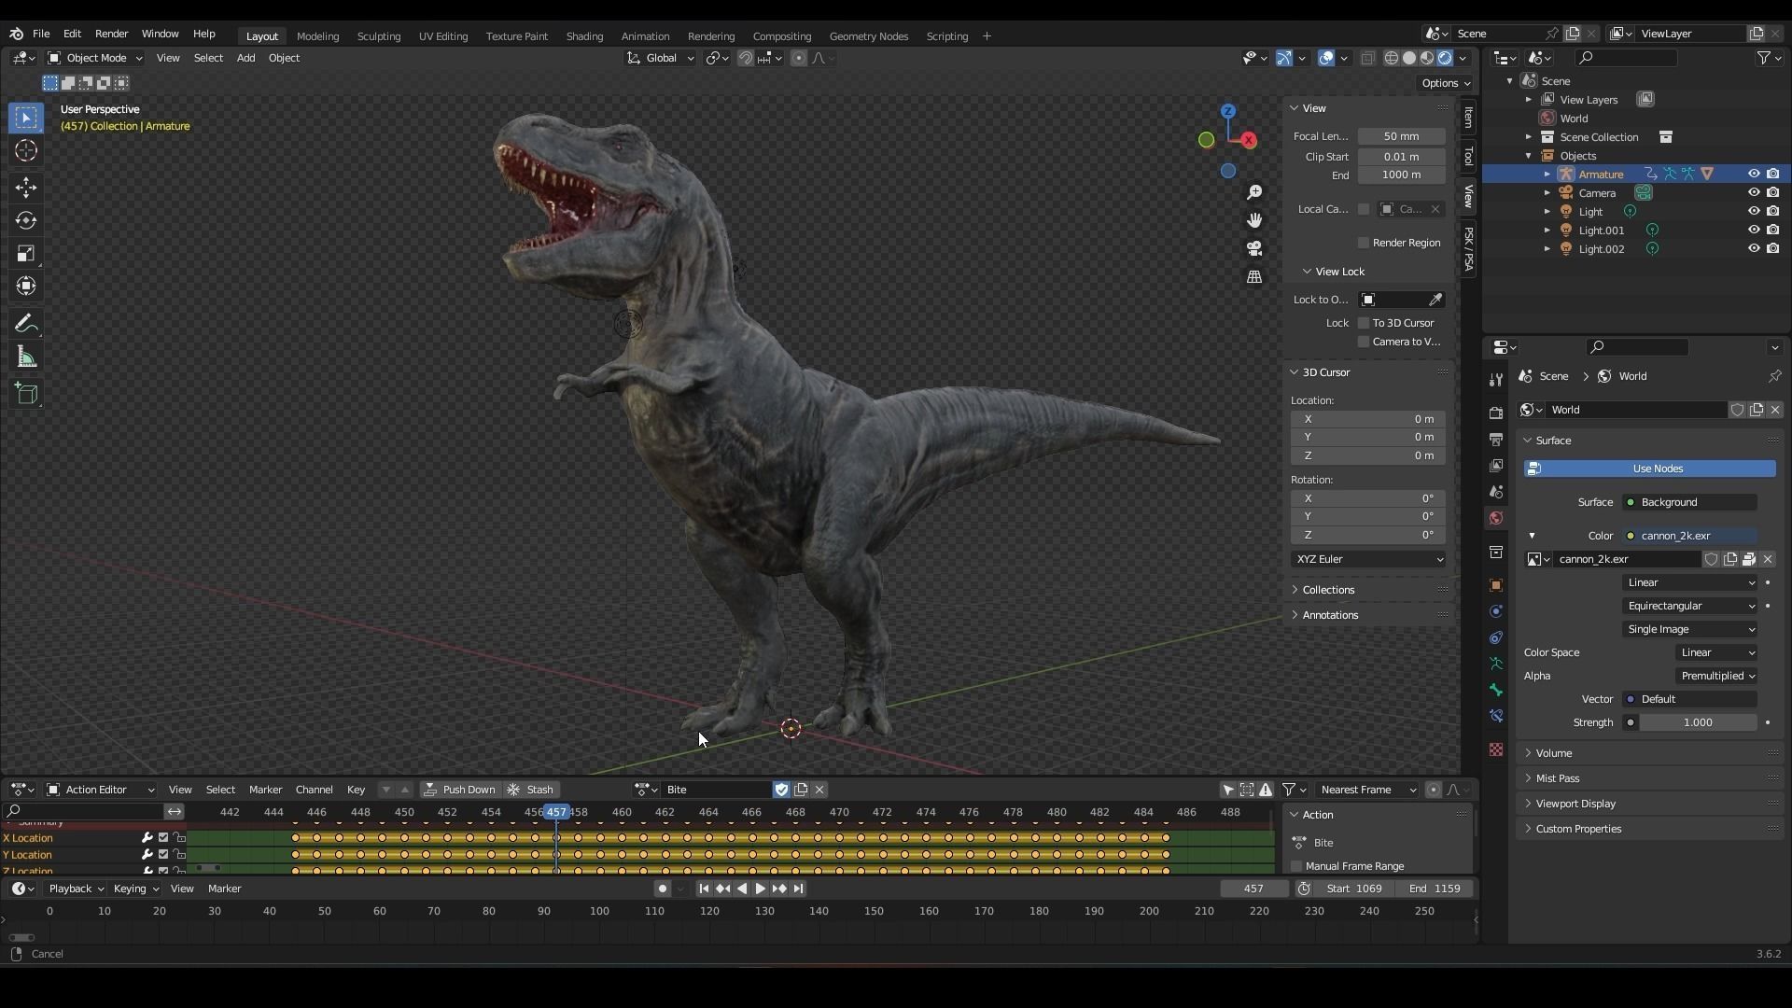Switch to wireframe viewport shading
The height and width of the screenshot is (1008, 1792).
tap(1392, 58)
